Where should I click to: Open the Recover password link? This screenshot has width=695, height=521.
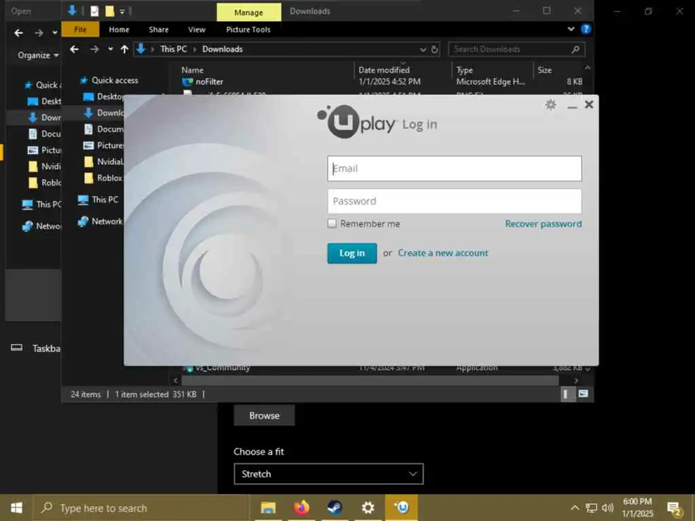pyautogui.click(x=544, y=224)
